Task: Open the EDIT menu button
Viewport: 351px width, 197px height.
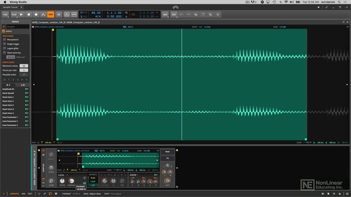Action: (174, 15)
